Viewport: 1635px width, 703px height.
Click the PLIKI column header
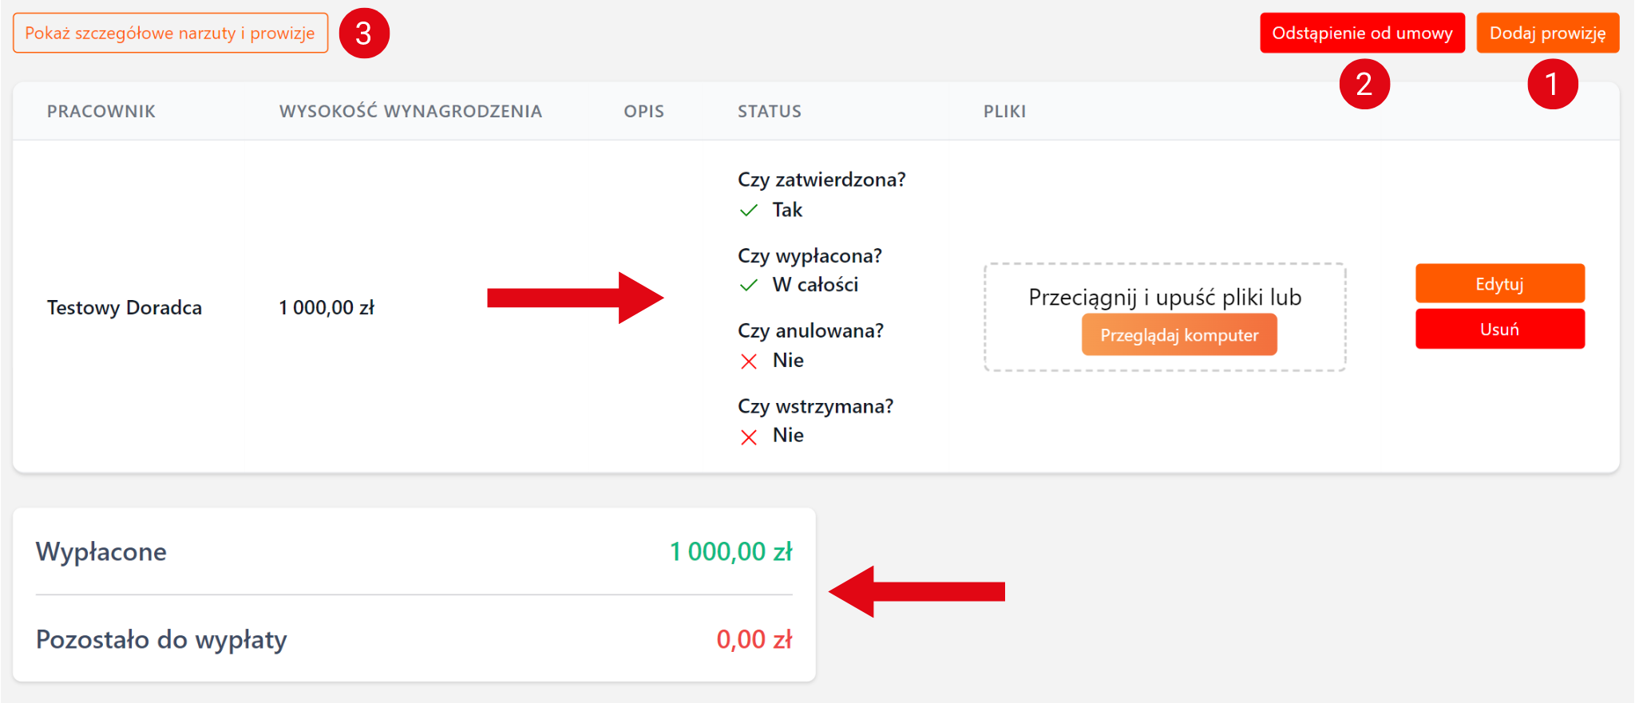click(x=1004, y=112)
